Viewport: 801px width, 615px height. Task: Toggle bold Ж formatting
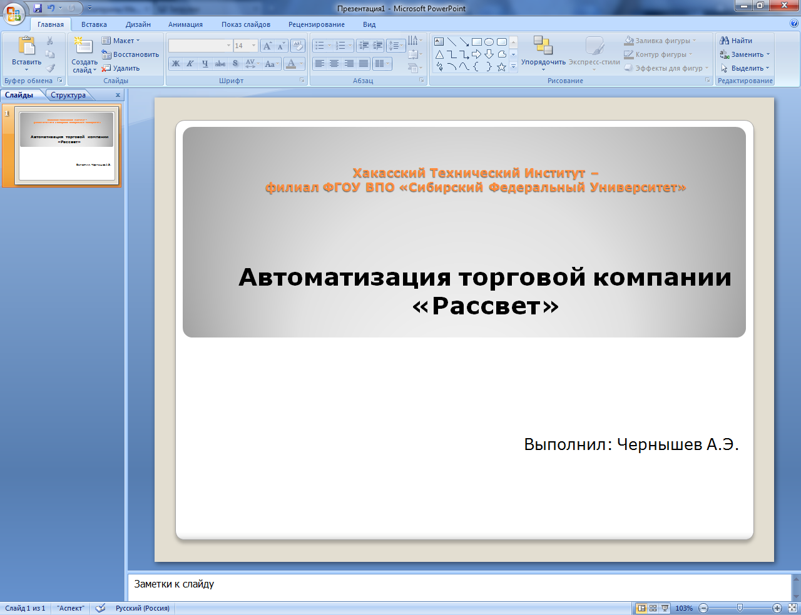[176, 64]
